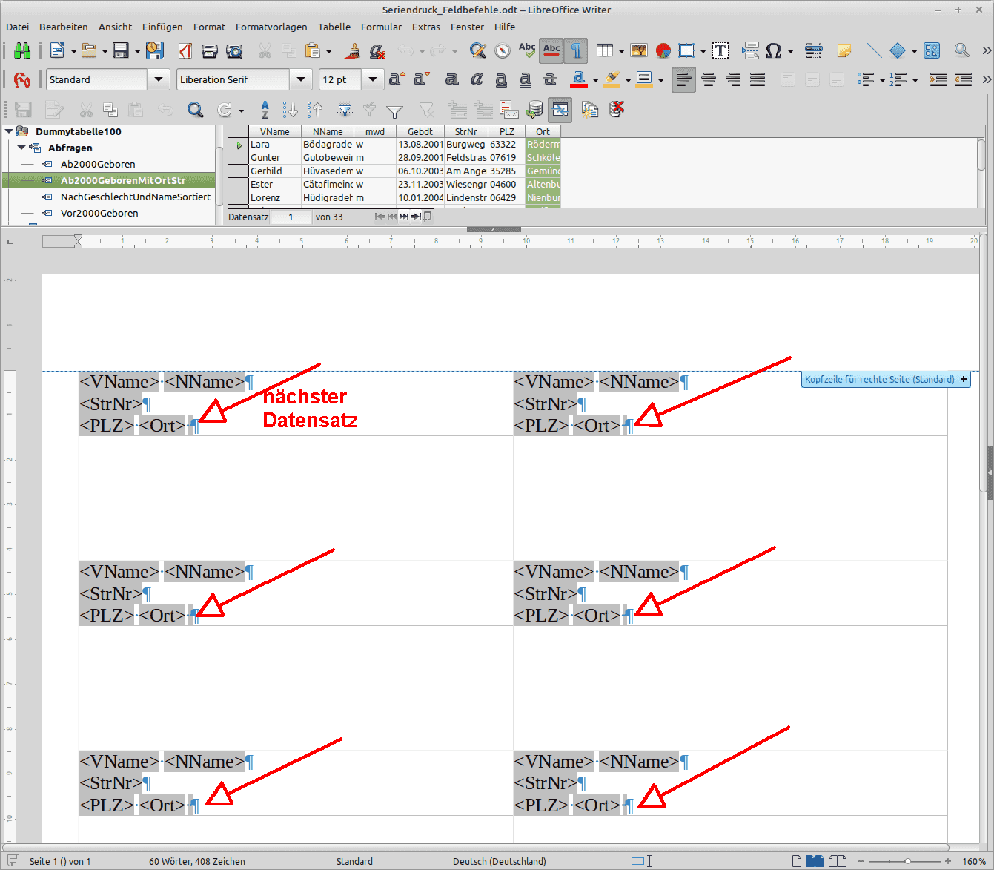Image resolution: width=994 pixels, height=870 pixels.
Task: Select query NachGeschlechtUndNameSortiert
Action: coord(136,197)
